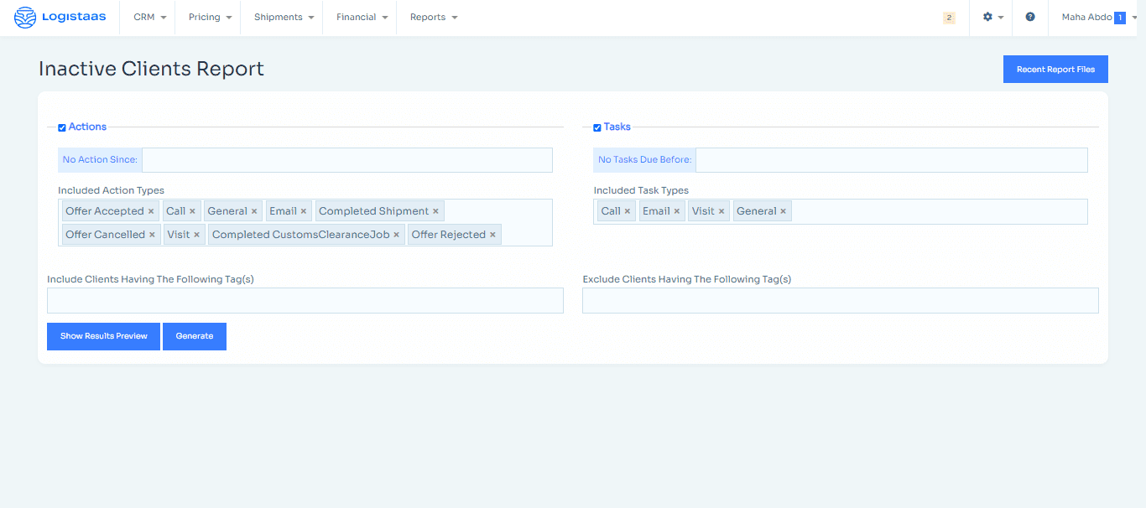The height and width of the screenshot is (508, 1146).
Task: Expand the CRM dropdown menu
Action: (149, 18)
